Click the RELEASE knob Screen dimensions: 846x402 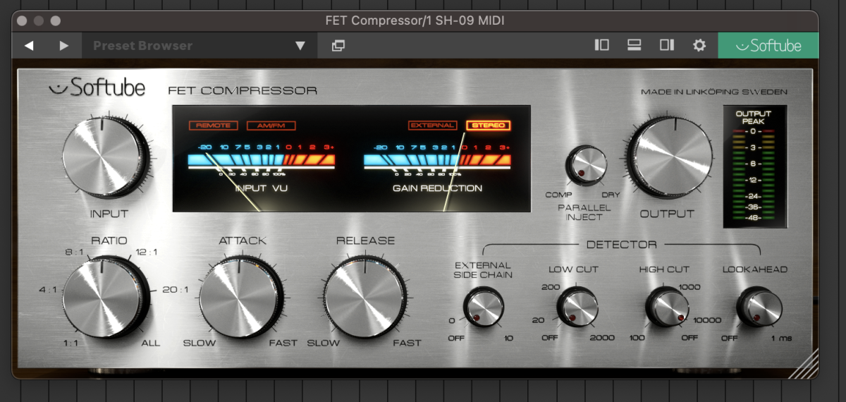pyautogui.click(x=364, y=297)
